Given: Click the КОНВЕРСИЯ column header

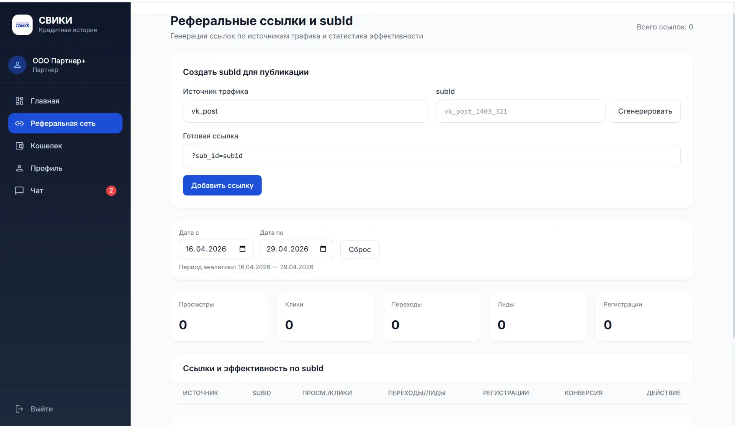Looking at the screenshot, I should pyautogui.click(x=583, y=393).
